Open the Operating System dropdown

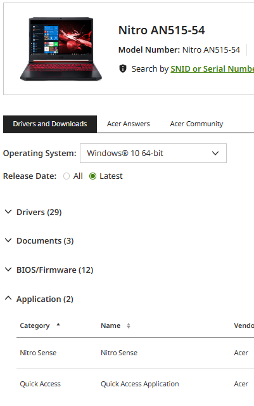coord(153,154)
